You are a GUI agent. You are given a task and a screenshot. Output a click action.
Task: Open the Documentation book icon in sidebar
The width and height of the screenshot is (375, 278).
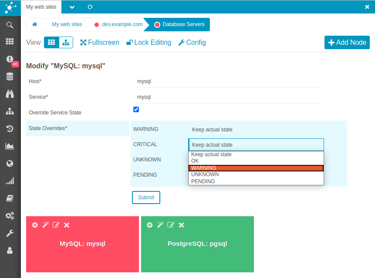click(10, 198)
